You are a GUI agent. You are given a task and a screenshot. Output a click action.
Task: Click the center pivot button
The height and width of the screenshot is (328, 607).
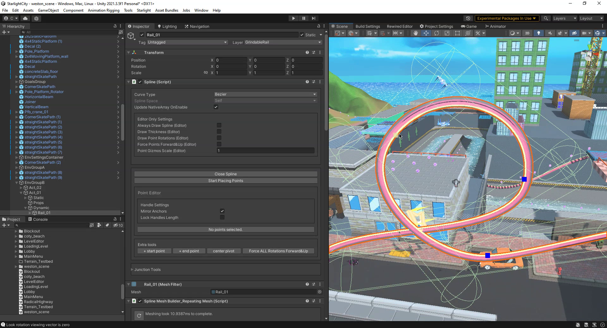click(x=224, y=251)
